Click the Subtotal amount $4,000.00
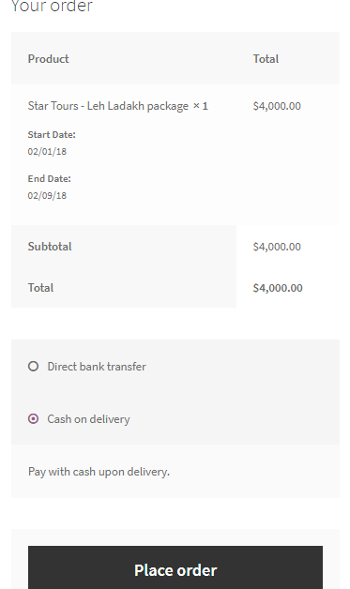The height and width of the screenshot is (589, 350). (277, 247)
